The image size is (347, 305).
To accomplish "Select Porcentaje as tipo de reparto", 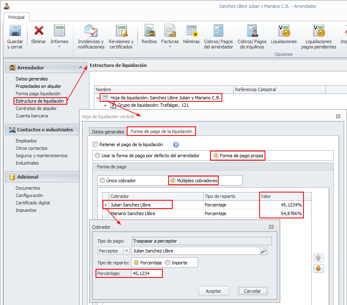I will pos(137,263).
